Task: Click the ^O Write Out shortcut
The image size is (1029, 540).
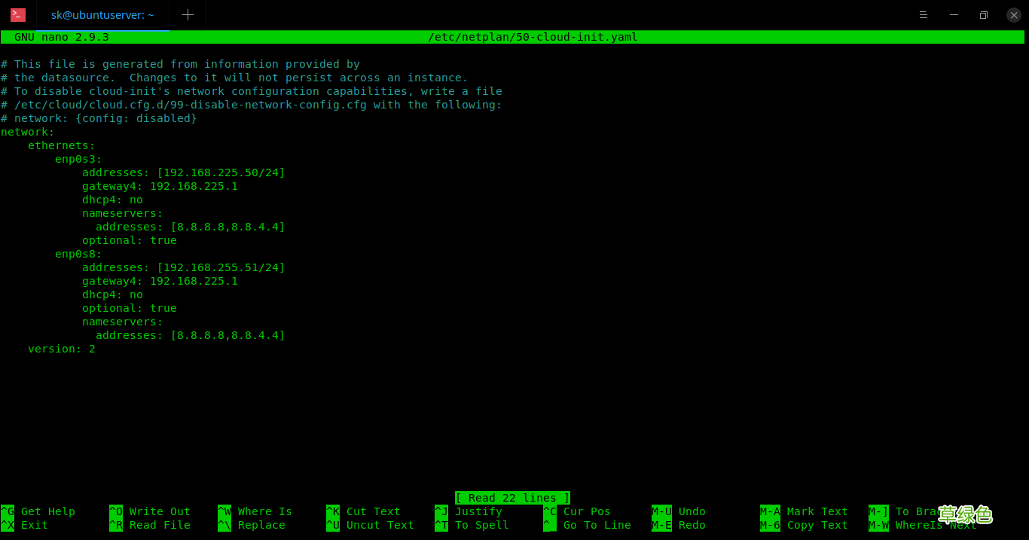Action: click(150, 511)
